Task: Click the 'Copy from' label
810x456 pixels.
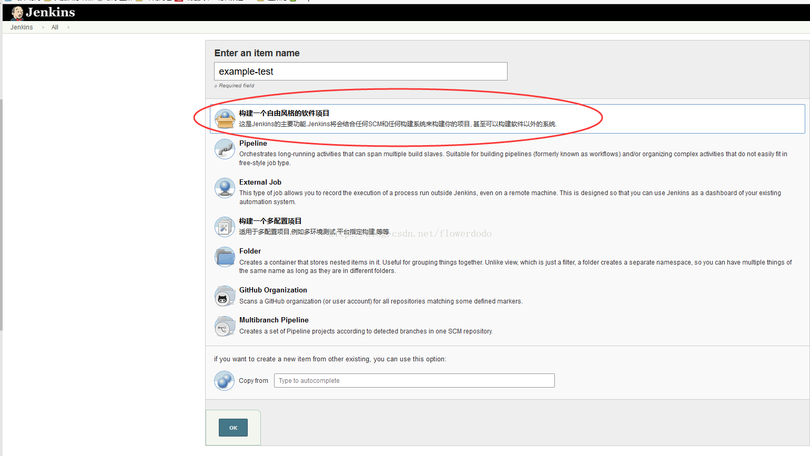Action: click(x=254, y=381)
